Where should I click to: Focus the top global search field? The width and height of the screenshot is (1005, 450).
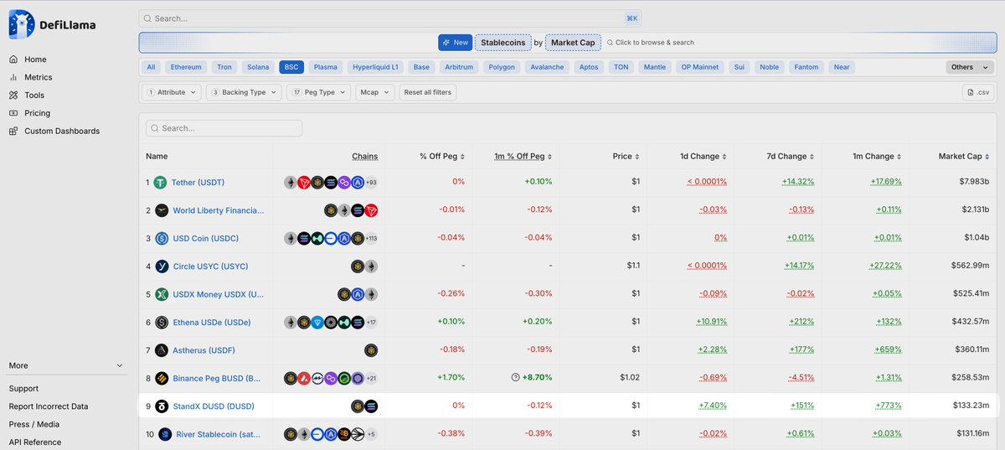pyautogui.click(x=391, y=18)
